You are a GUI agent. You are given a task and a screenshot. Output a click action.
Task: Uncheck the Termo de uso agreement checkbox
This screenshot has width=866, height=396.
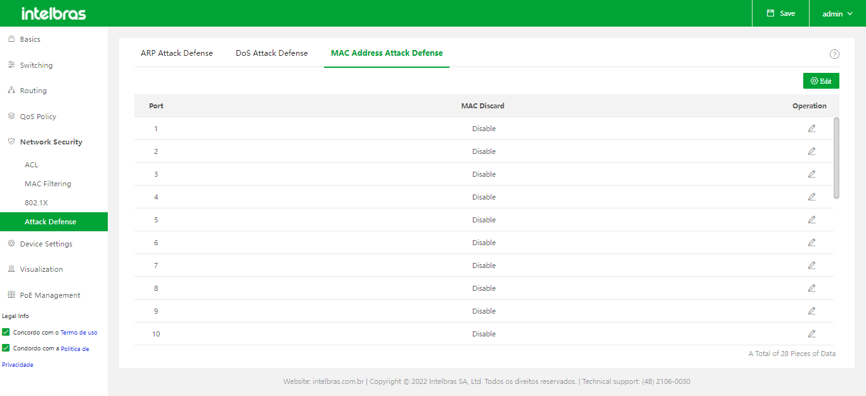6,332
